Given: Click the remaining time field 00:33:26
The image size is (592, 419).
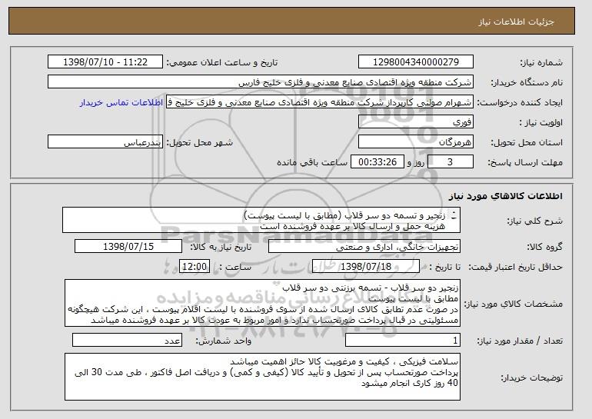Looking at the screenshot, I should [377, 162].
